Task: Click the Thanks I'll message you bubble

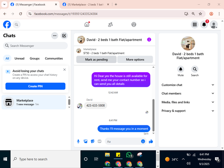Action: [x=124, y=129]
